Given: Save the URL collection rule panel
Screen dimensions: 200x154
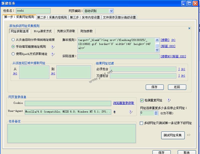Looking at the screenshot, I should 154,87.
